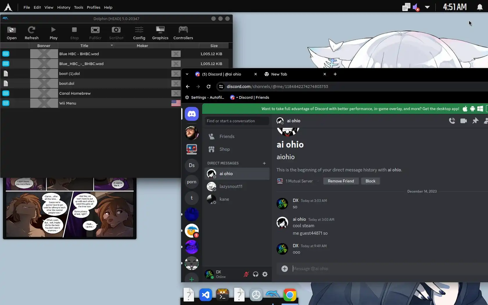Add a server with green plus icon
This screenshot has width=488, height=305.
click(192, 279)
